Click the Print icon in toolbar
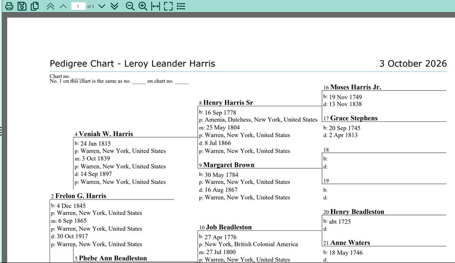This screenshot has width=455, height=263. [9, 6]
